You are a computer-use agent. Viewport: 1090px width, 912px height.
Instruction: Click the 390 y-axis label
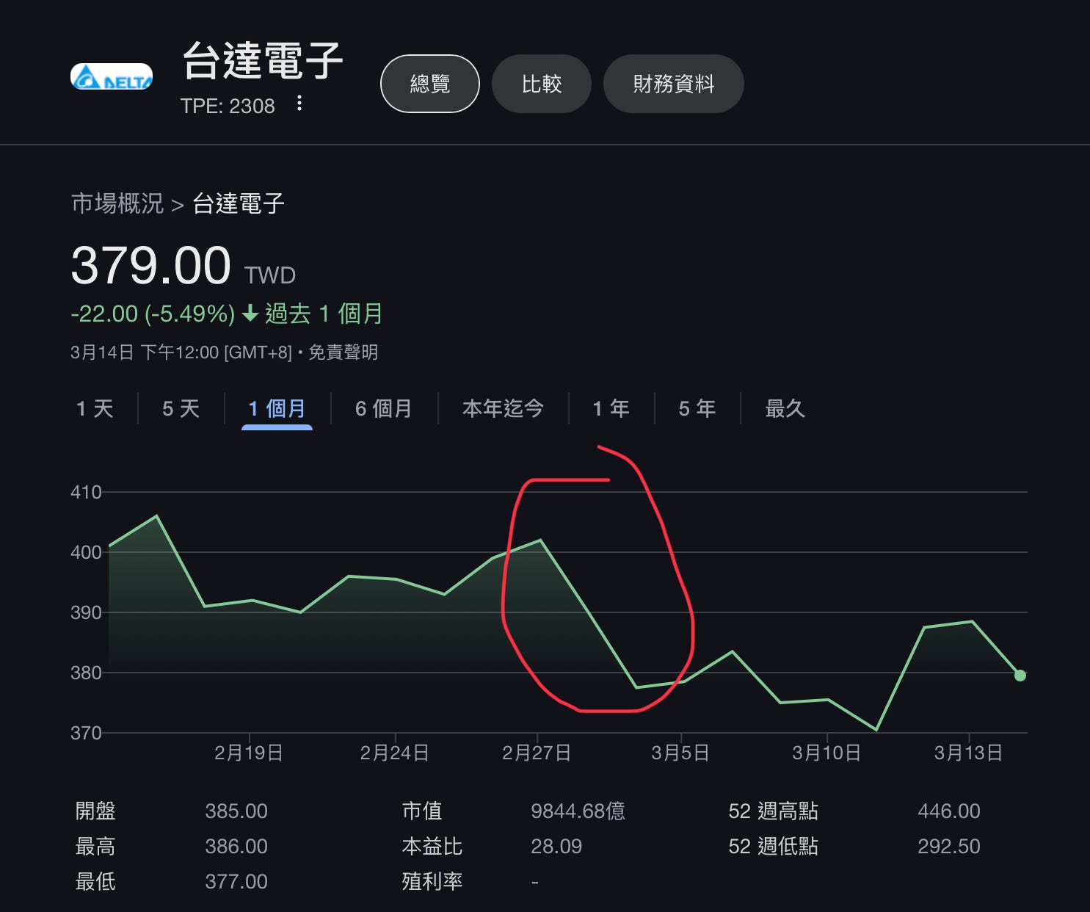[86, 612]
